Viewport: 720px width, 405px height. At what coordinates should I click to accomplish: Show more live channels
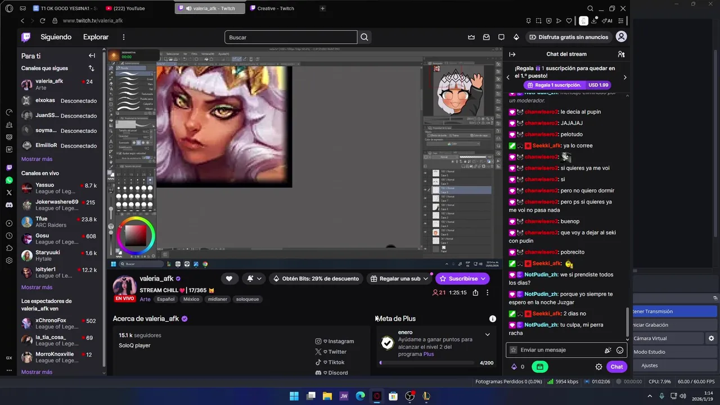[37, 287]
